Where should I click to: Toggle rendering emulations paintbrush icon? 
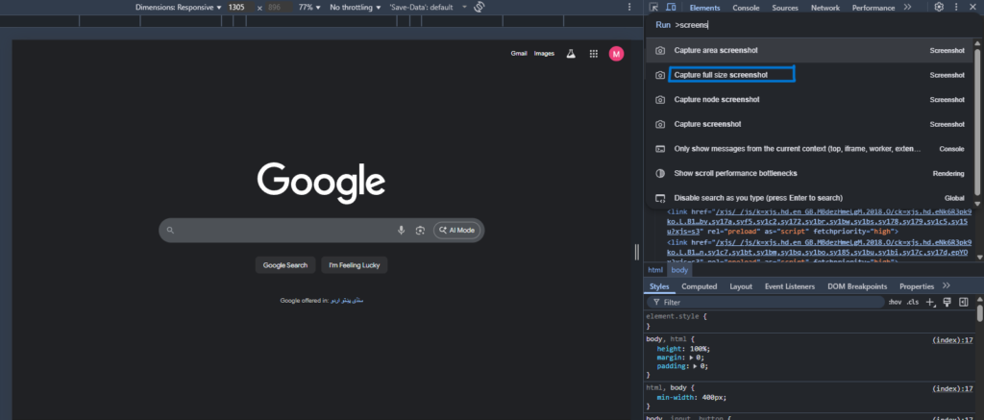947,303
